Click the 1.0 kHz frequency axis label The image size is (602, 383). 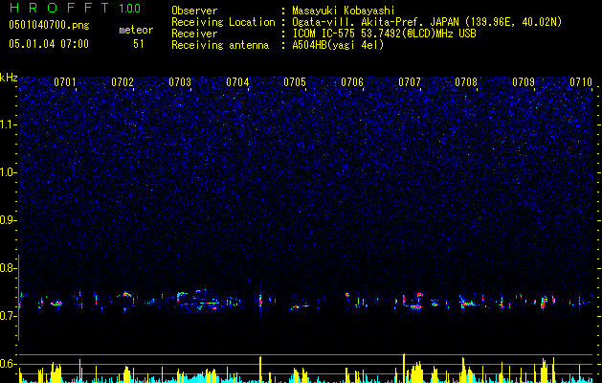click(x=7, y=172)
